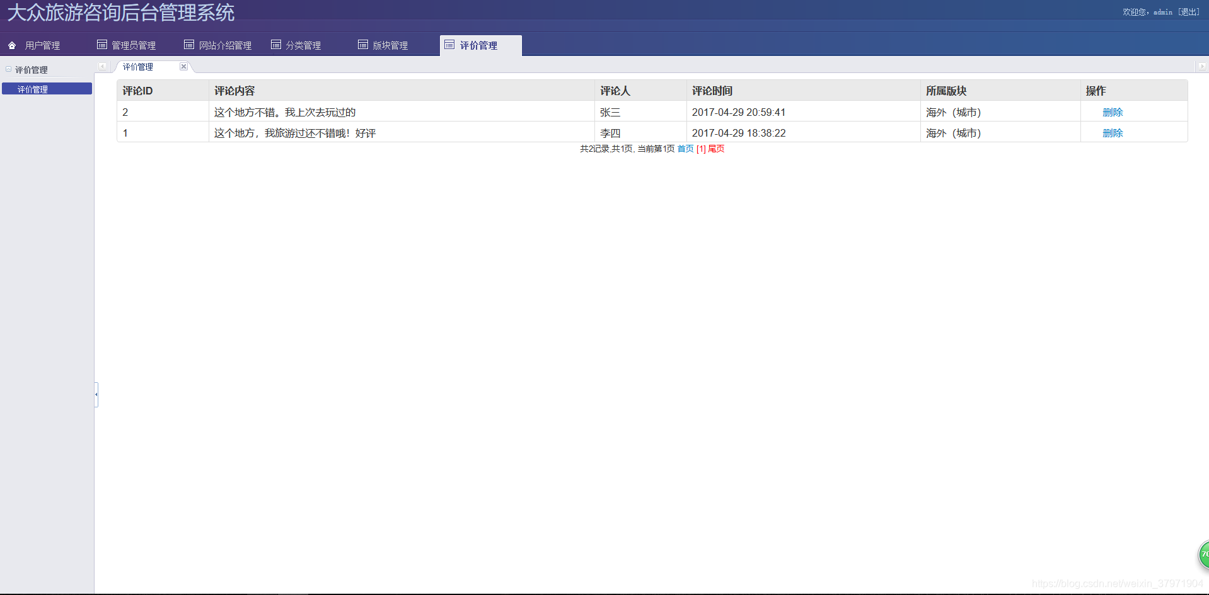The width and height of the screenshot is (1209, 595).
Task: Delete the comment by 李四
Action: point(1113,133)
